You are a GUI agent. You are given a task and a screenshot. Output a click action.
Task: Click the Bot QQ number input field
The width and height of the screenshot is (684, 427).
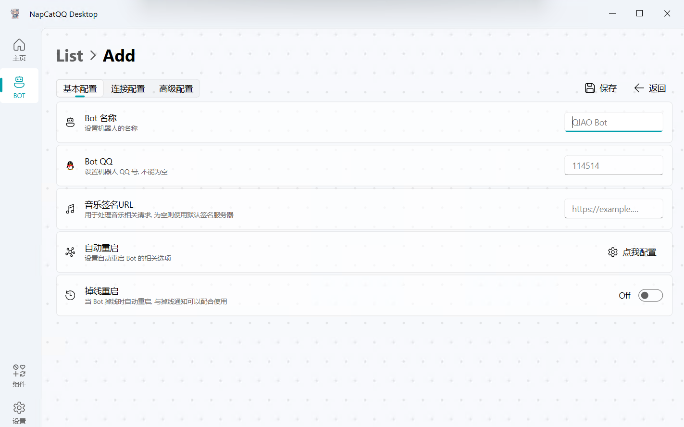613,165
